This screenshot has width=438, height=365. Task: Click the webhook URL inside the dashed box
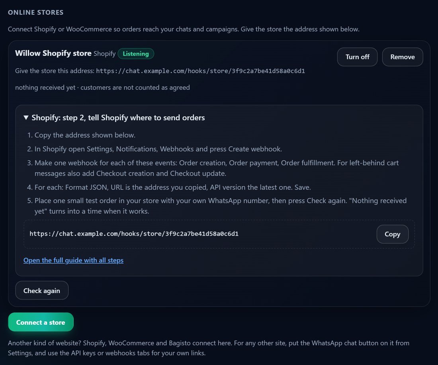point(134,234)
